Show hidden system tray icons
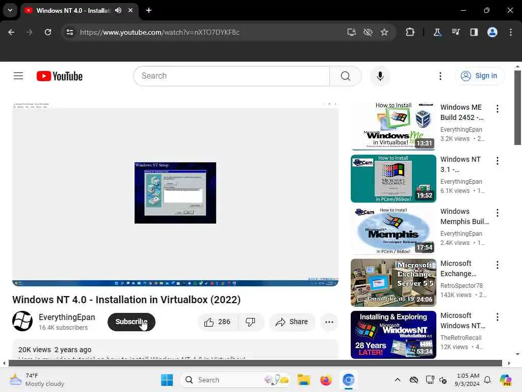The height and width of the screenshot is (392, 522). (398, 380)
